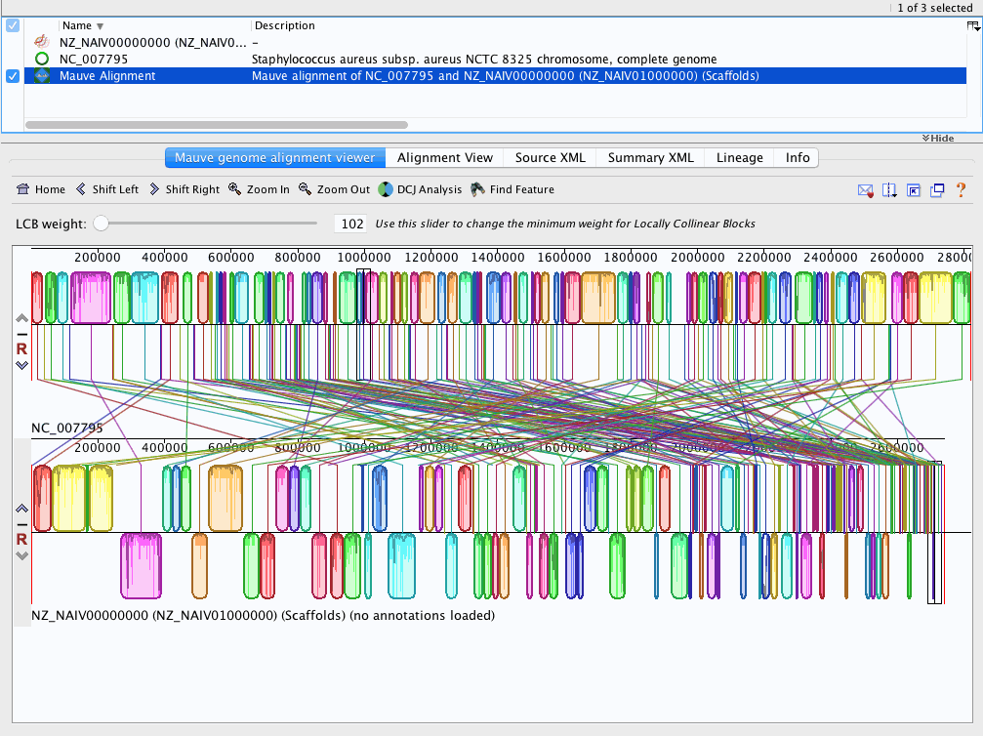
Task: Open the Info tab
Action: 798,158
